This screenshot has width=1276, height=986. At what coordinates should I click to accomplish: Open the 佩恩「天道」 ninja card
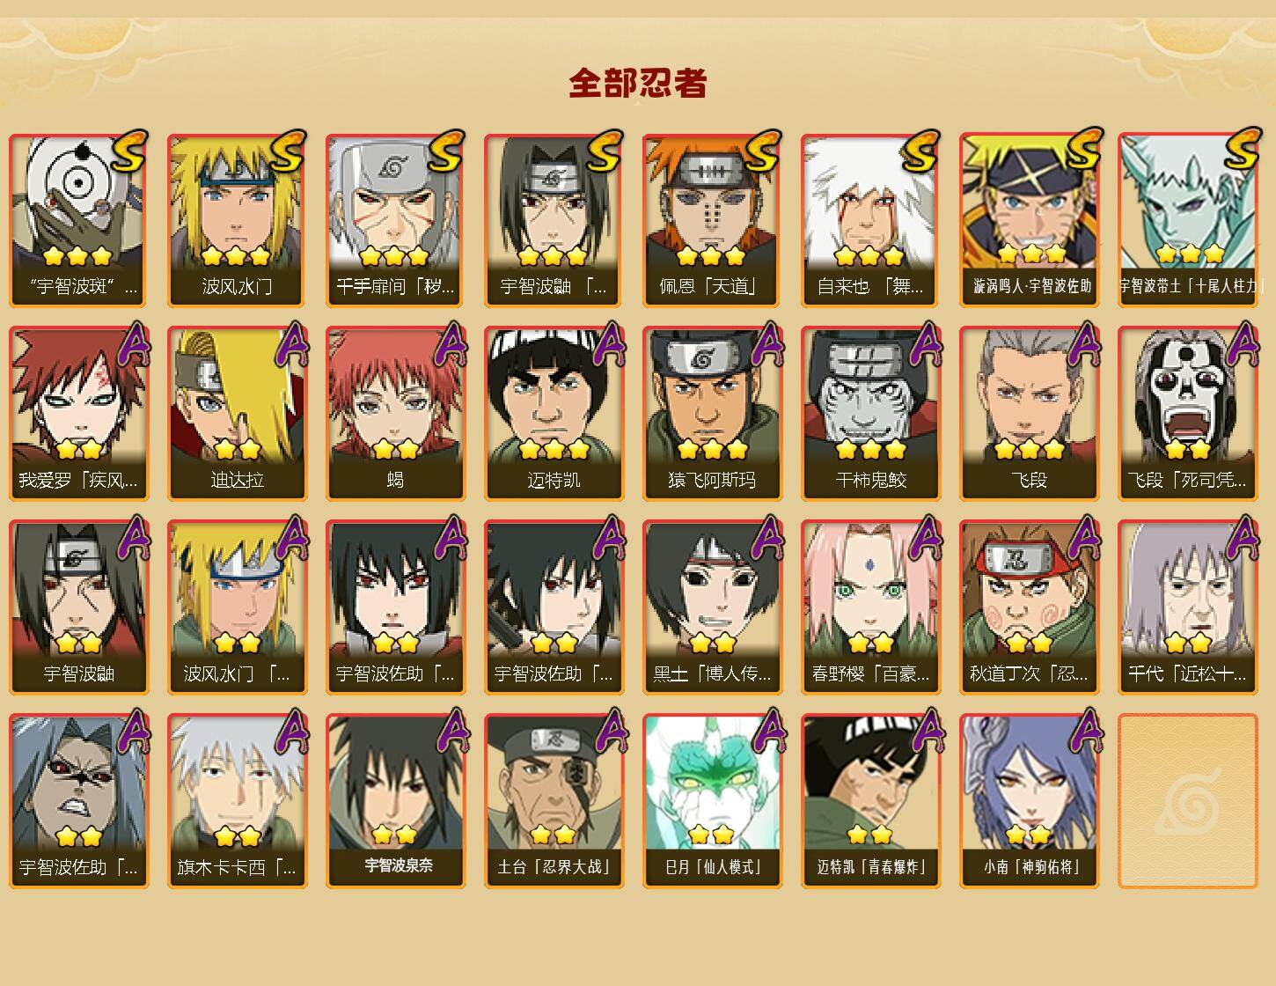[x=712, y=220]
